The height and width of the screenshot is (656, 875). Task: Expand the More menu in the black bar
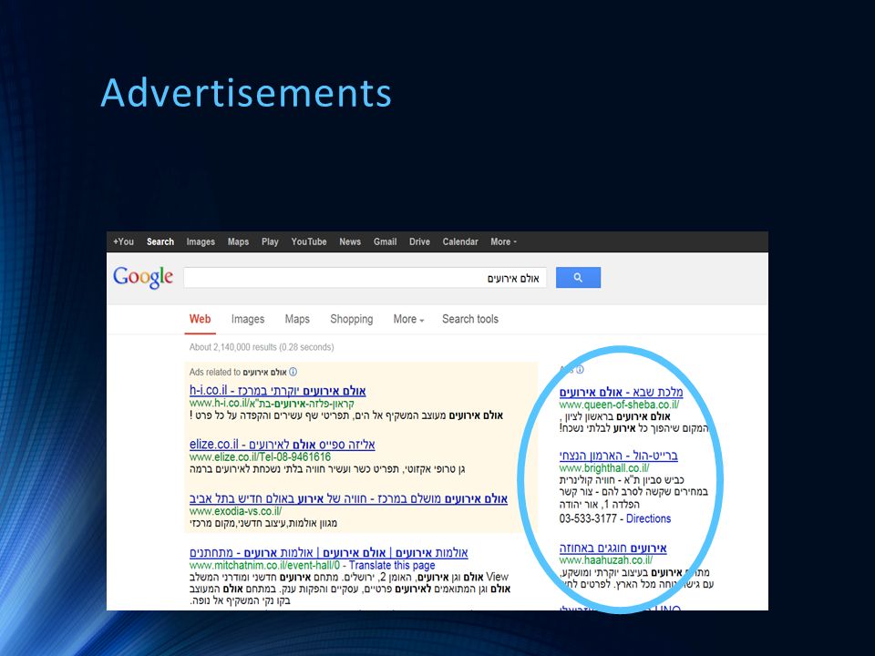coord(503,241)
